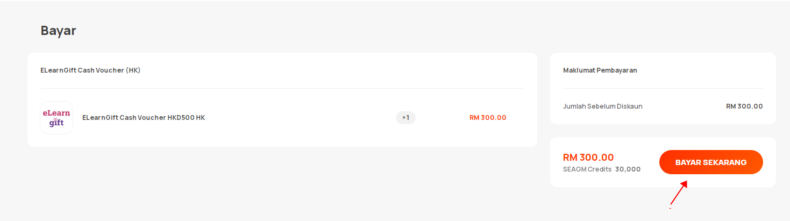The width and height of the screenshot is (790, 221).
Task: Click the red arrow annotation
Action: coord(679,193)
